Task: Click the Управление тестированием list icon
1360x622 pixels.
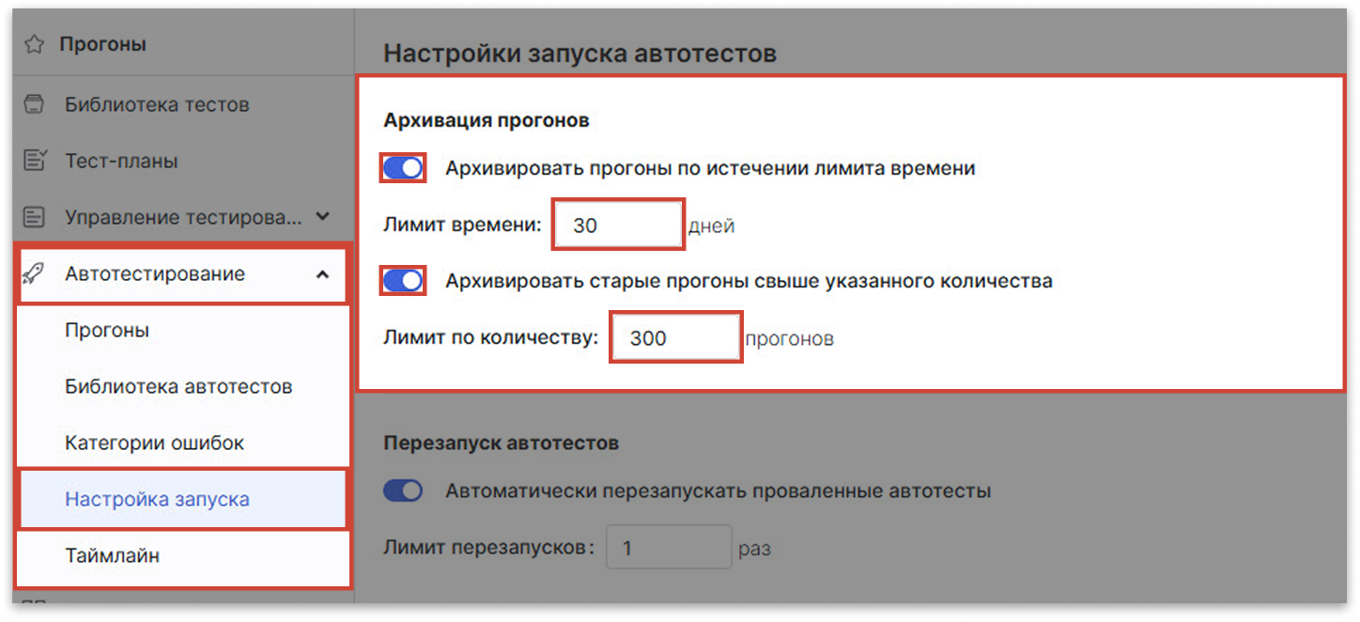Action: (x=34, y=217)
